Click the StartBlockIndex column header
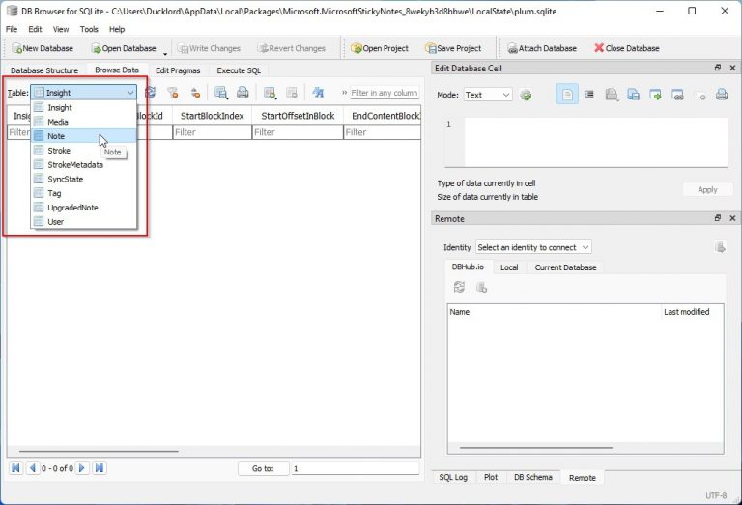 [x=212, y=116]
